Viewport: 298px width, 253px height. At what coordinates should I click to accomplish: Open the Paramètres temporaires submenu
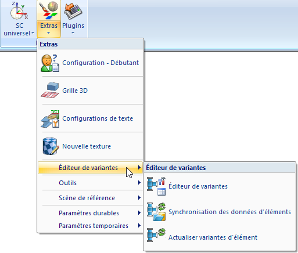[91, 226]
